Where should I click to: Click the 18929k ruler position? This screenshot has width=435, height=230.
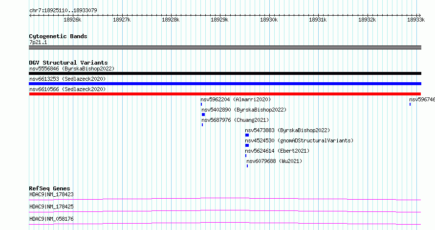point(220,20)
